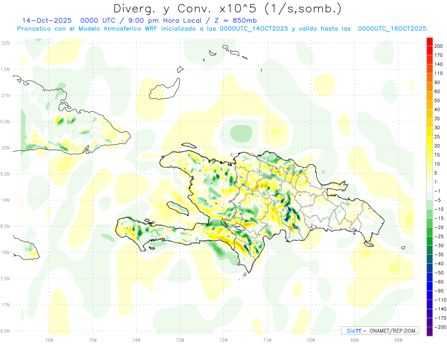Viewport: 447px width, 345px height.
Task: Click the legend value '60'
Action: [x=438, y=92]
